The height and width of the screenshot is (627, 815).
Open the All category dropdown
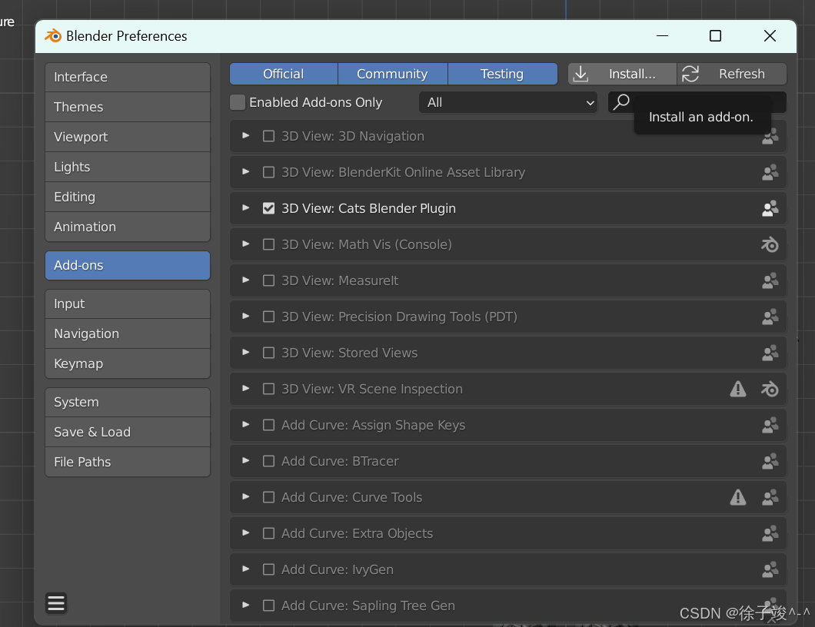(507, 102)
